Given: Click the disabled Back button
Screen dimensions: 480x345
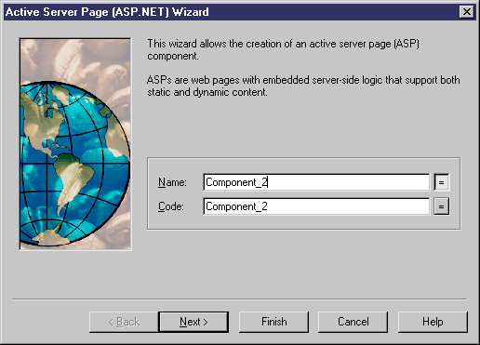Looking at the screenshot, I should (x=124, y=322).
